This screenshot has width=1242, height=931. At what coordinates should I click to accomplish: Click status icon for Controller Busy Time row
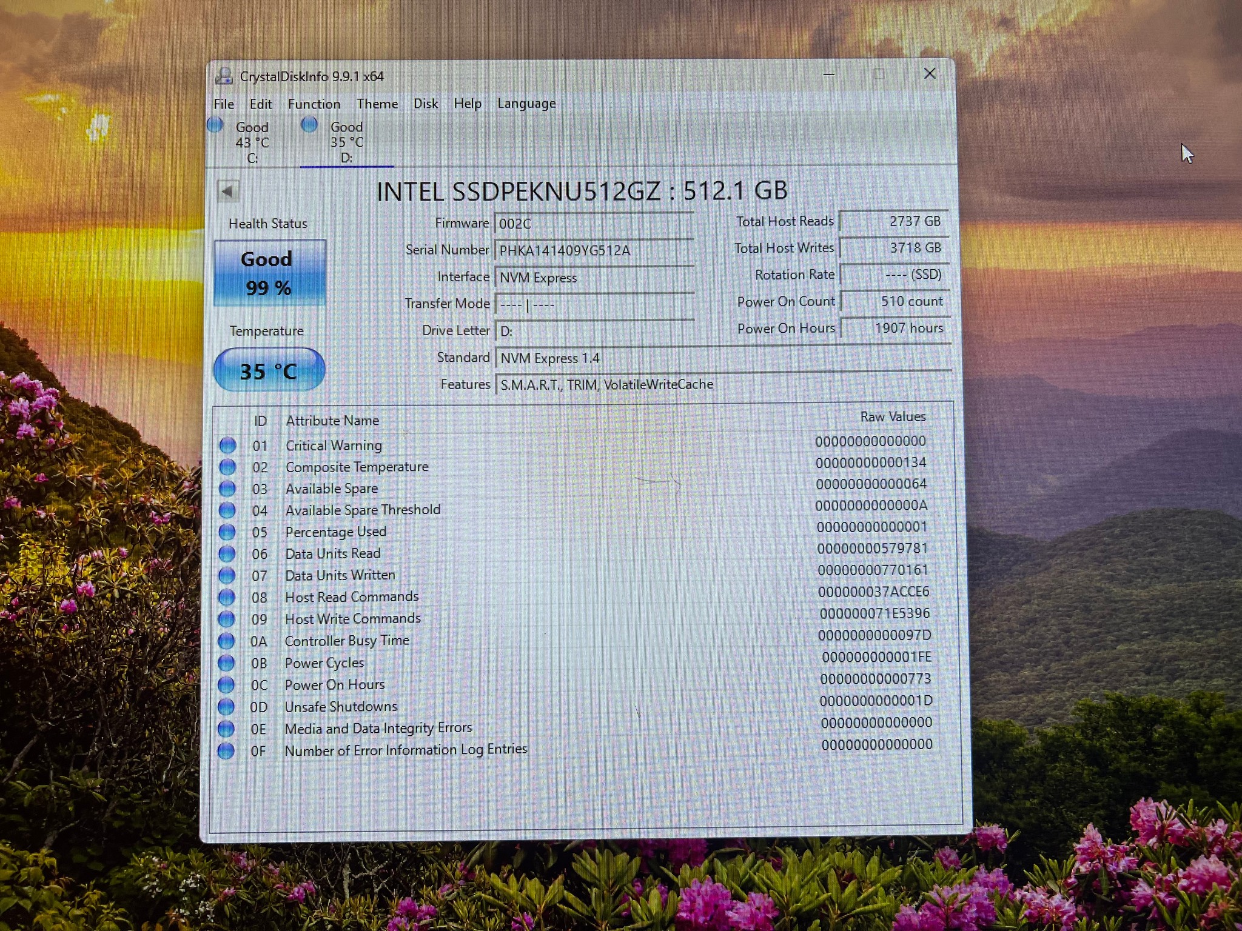click(226, 641)
